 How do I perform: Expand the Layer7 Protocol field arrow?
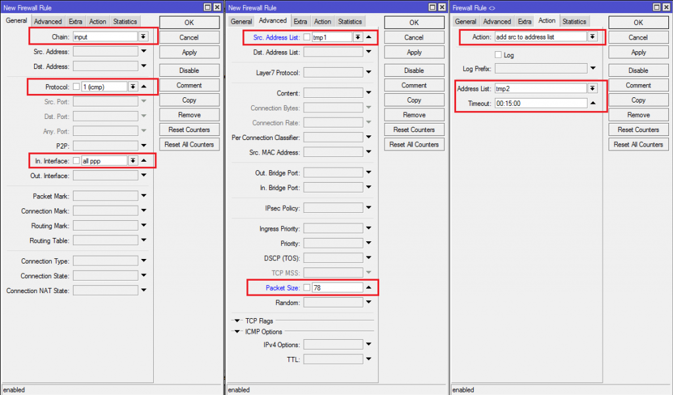(x=369, y=72)
